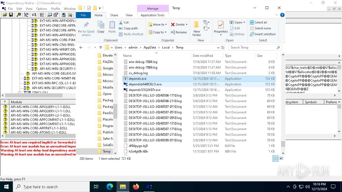Open Application Tools ribbon tab
Viewport: 342px width, 192px height.
pos(153,15)
